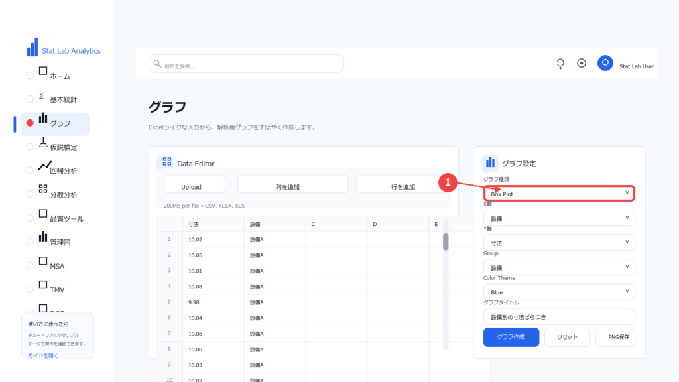This screenshot has height=382, width=679.
Task: Click the Upload button
Action: click(x=194, y=184)
